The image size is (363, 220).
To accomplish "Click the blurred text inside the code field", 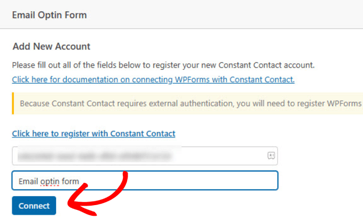I will pyautogui.click(x=93, y=156).
